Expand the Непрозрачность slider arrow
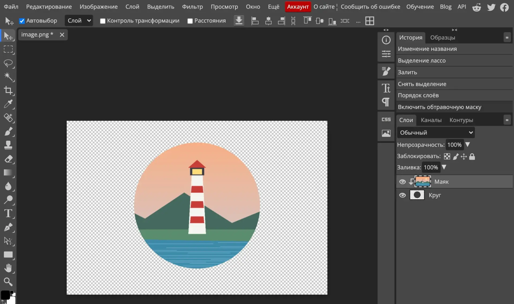This screenshot has width=514, height=304. point(468,145)
